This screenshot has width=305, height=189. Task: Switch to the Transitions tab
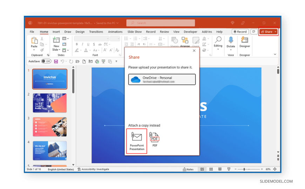tap(96, 32)
